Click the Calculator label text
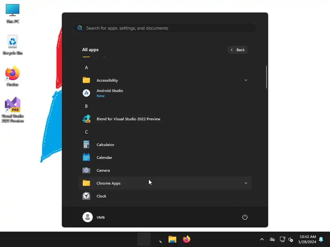Screen dimensions: 330x247 [105, 144]
